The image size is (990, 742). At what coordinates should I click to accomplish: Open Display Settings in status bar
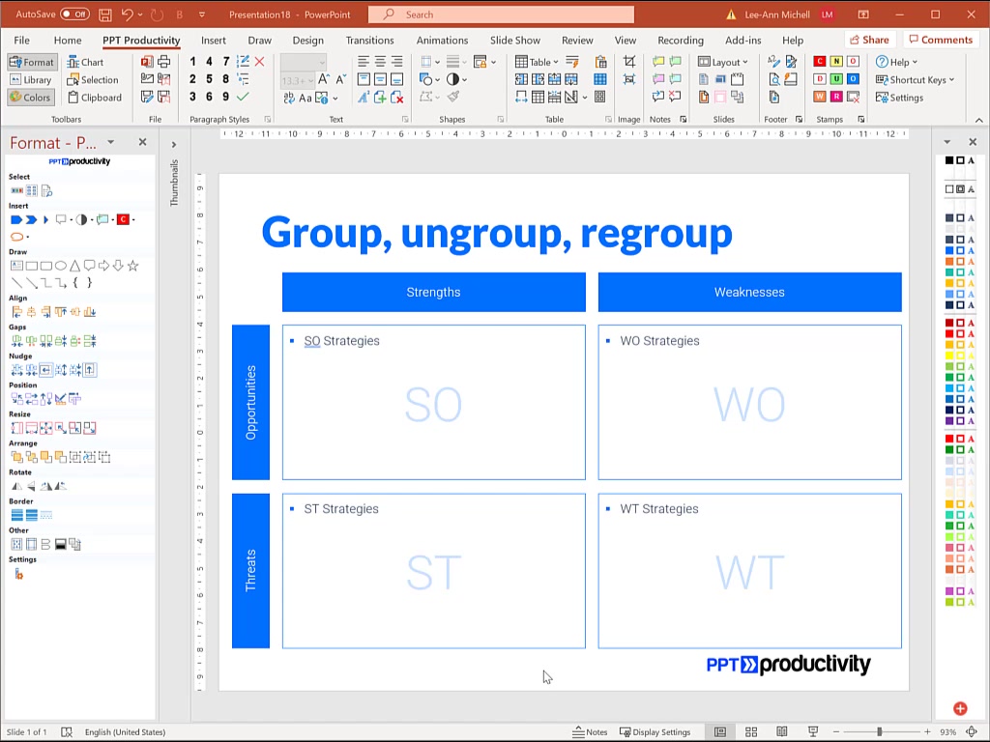(655, 732)
